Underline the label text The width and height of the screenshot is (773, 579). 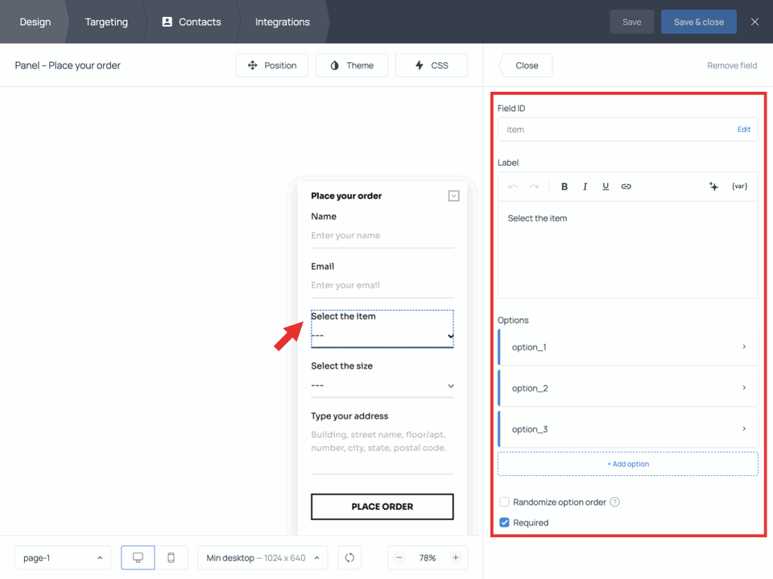pos(606,186)
